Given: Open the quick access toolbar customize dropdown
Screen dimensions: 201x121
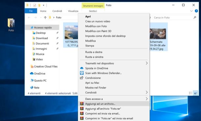Looking at the screenshot, I should point(43,5).
